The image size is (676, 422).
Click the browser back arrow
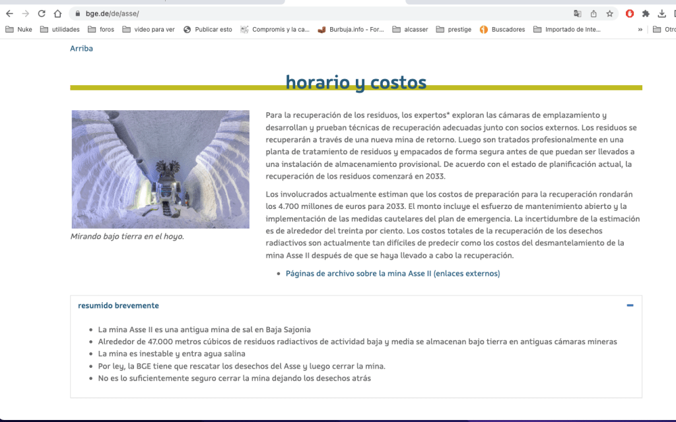(9, 13)
